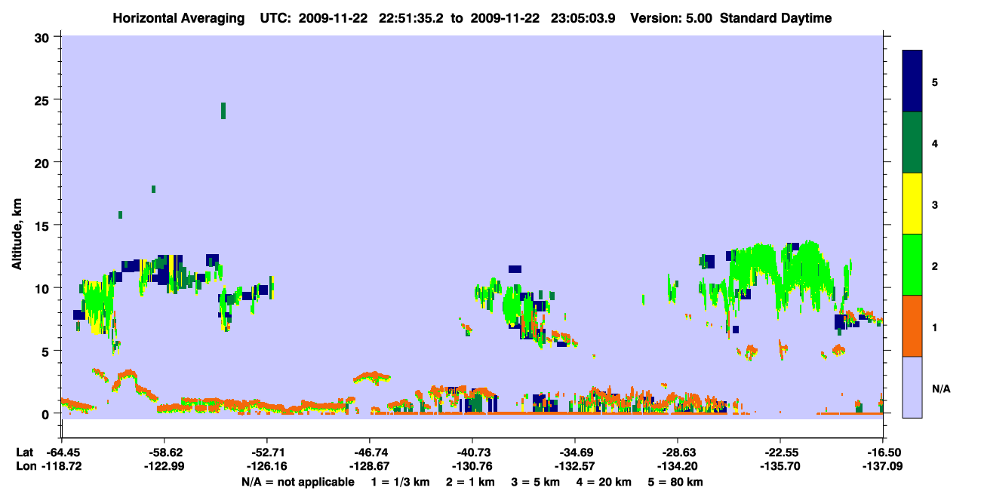Click the latitude value -22.55

point(780,452)
